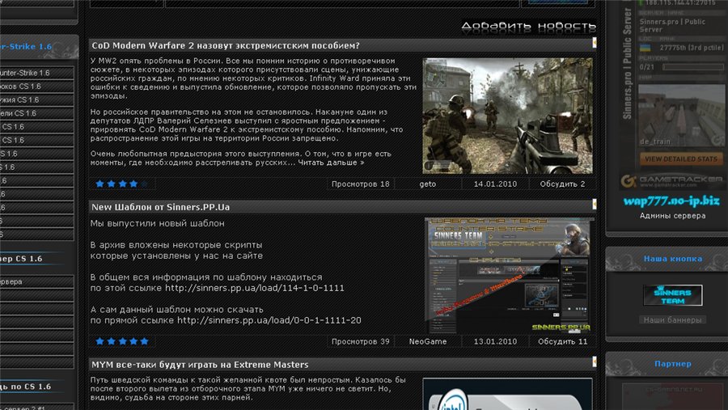Click the small icon beside the CoD Modern Warfare 2 headline
728x410 pixels.
[595, 43]
